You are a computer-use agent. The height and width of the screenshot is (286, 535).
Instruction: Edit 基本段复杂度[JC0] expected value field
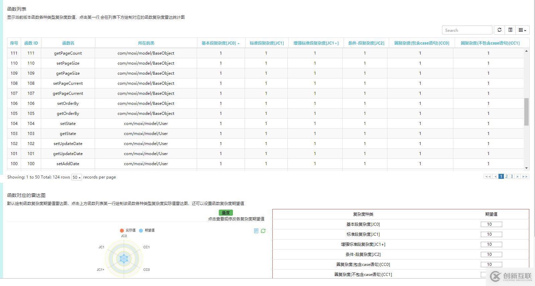491,224
